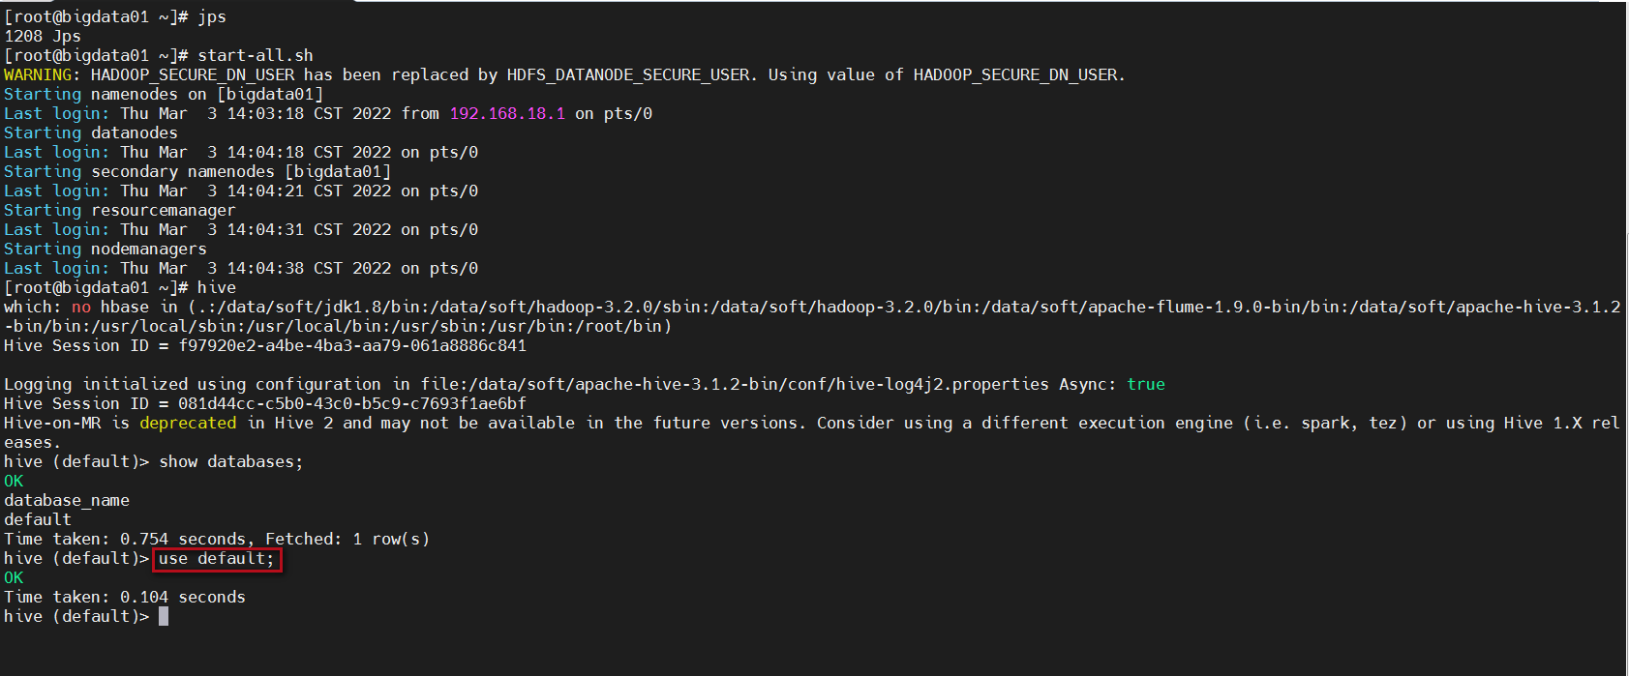Click the '1208 Jps' output line
Image resolution: width=1629 pixels, height=676 pixels.
[43, 37]
